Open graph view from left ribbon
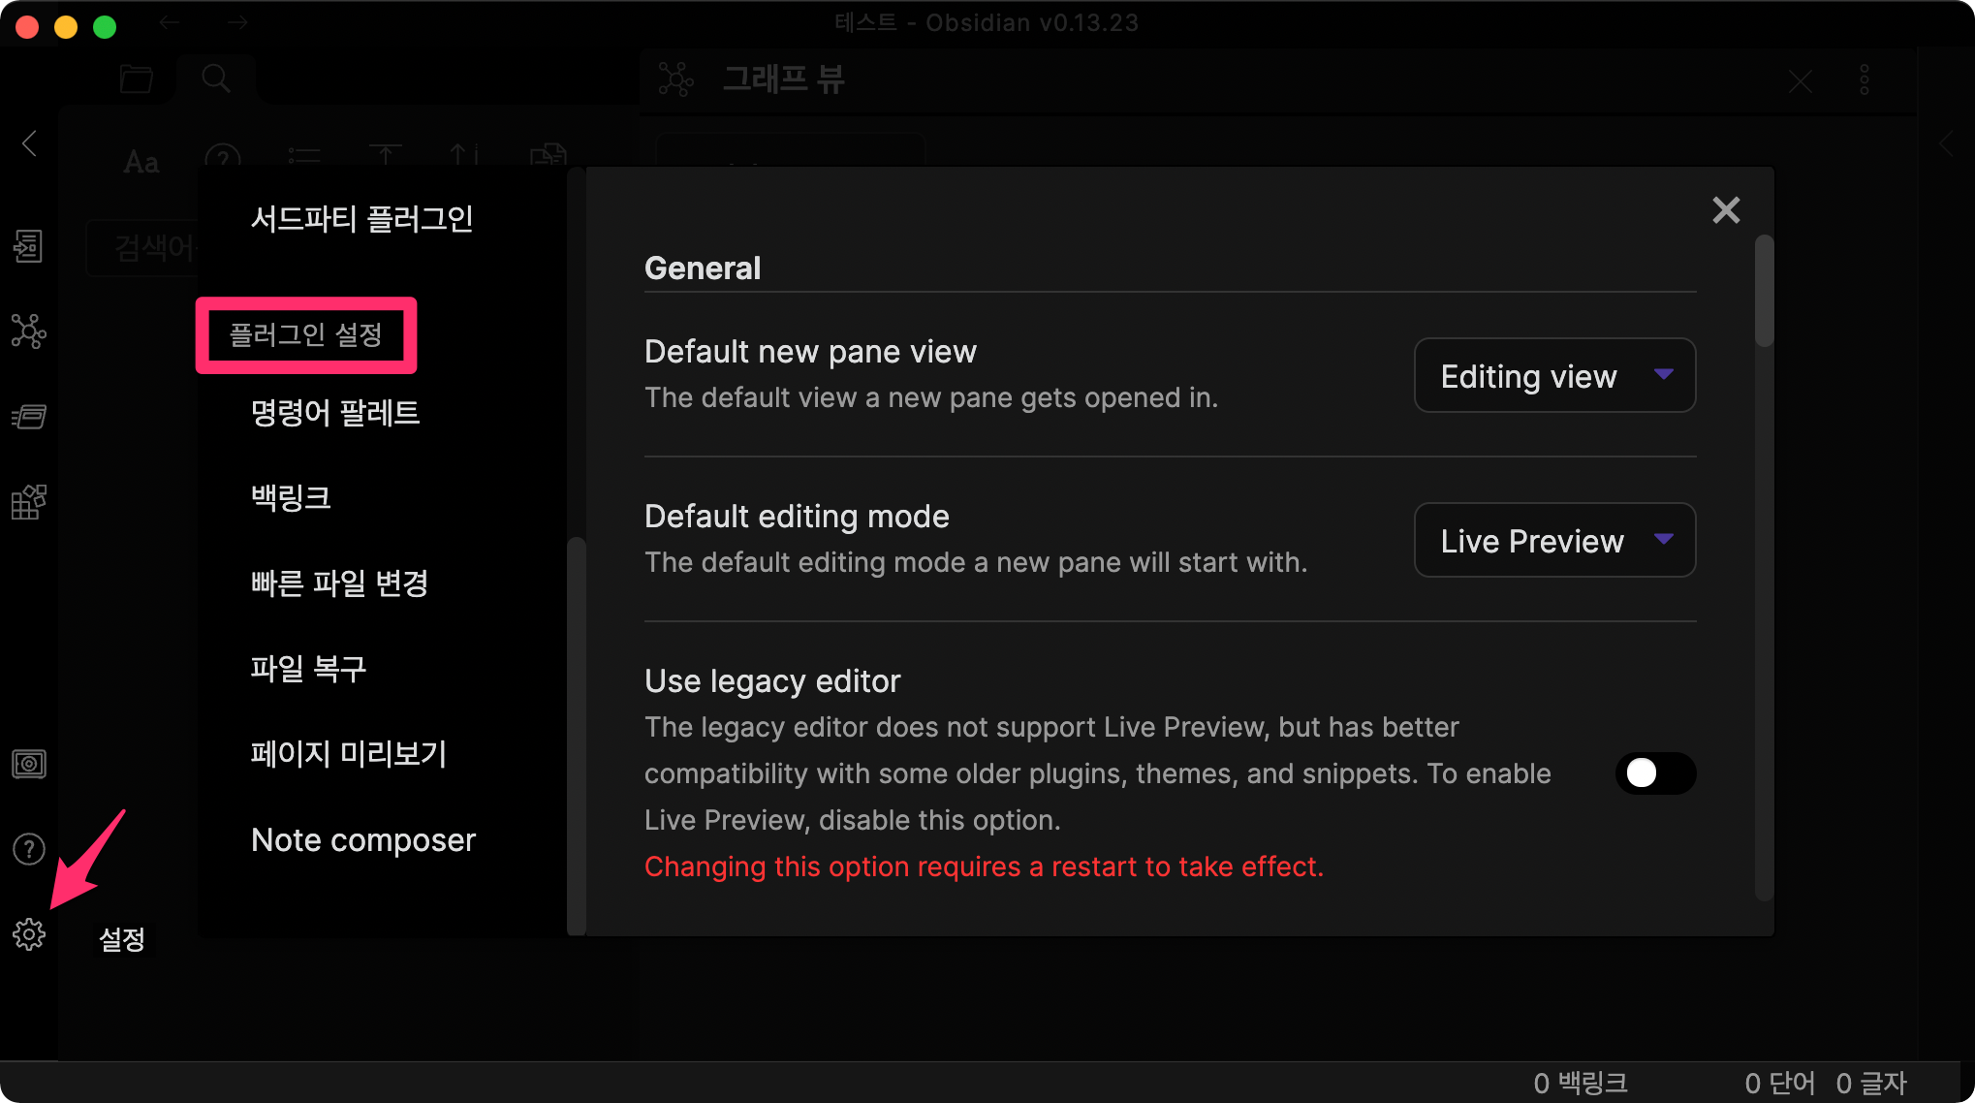 tap(29, 331)
